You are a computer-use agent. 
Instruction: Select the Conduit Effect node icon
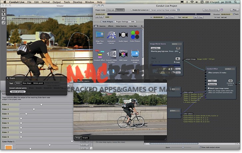(x=100, y=54)
